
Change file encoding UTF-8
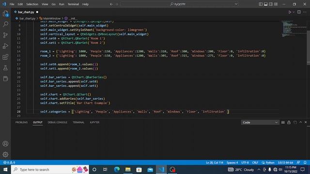[245, 162]
